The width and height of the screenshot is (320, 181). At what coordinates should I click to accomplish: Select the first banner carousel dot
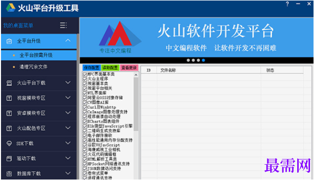[188, 60]
